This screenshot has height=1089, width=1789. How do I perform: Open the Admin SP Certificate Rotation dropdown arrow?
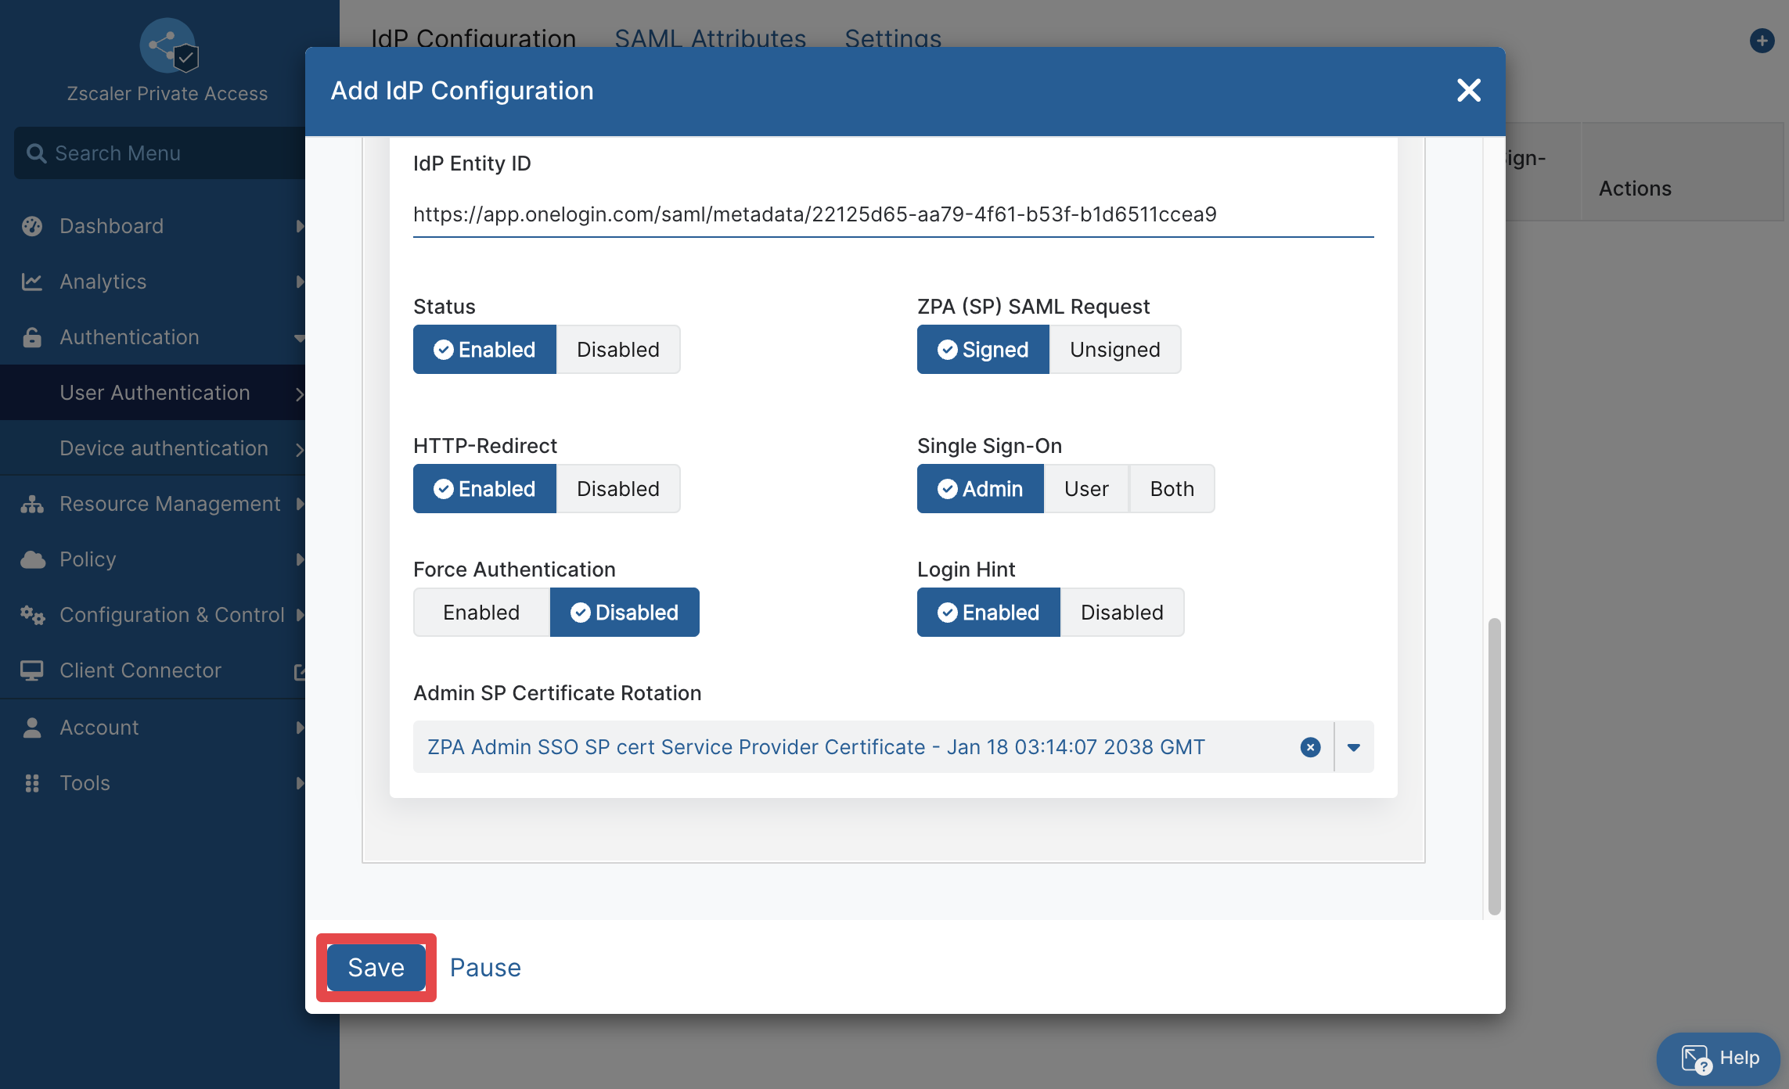1354,747
